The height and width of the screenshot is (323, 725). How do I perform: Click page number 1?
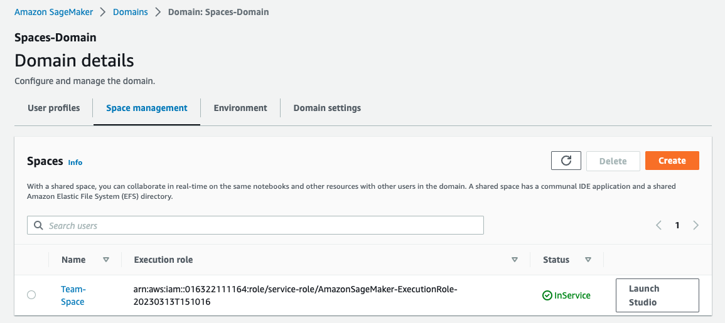coord(677,226)
